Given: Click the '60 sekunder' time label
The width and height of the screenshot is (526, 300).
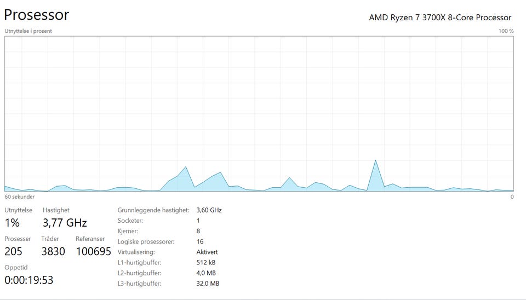Looking at the screenshot, I should [20, 197].
